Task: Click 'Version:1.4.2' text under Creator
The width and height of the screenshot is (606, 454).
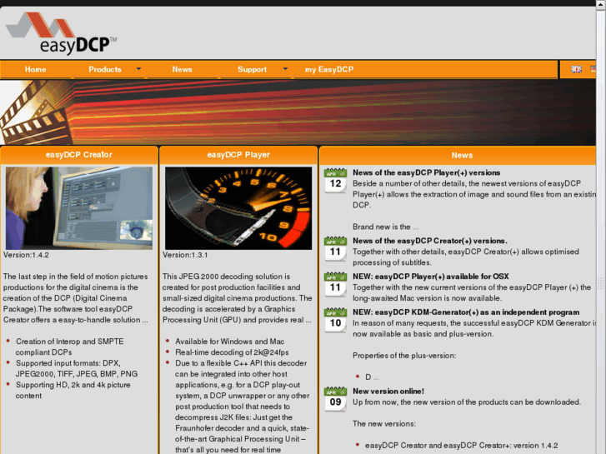Action: [x=26, y=255]
